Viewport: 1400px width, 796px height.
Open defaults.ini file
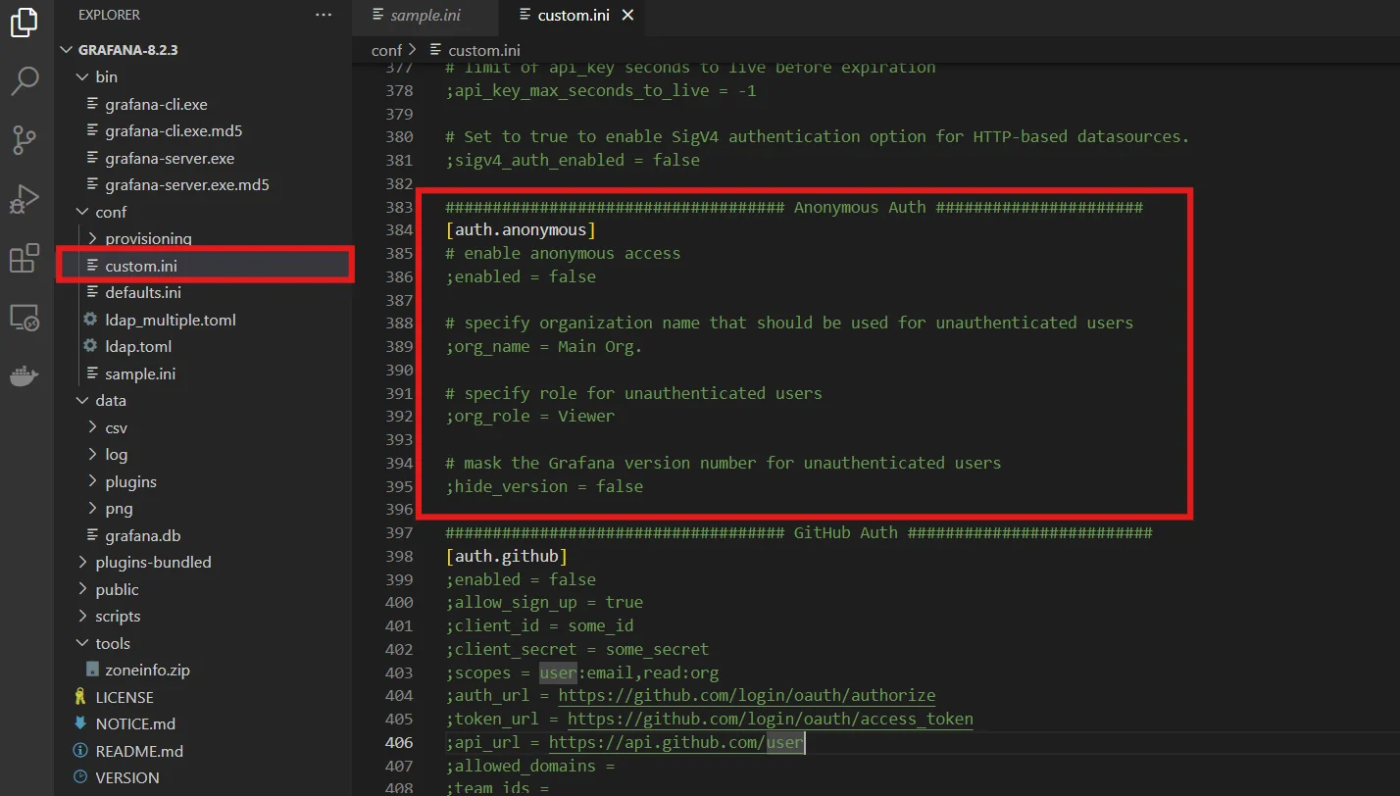[143, 292]
